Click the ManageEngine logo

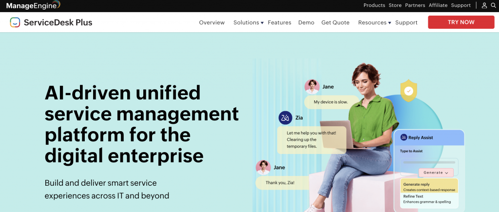(x=33, y=5)
